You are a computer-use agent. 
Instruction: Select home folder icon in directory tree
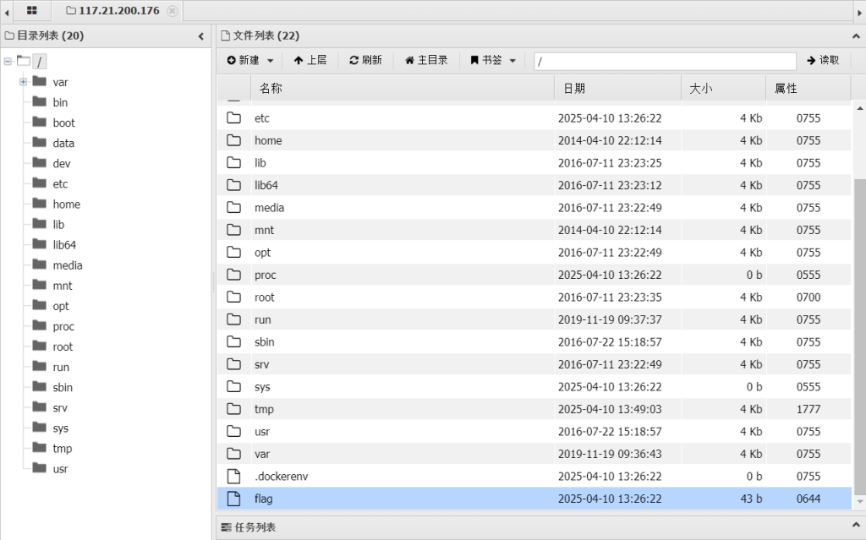[39, 204]
